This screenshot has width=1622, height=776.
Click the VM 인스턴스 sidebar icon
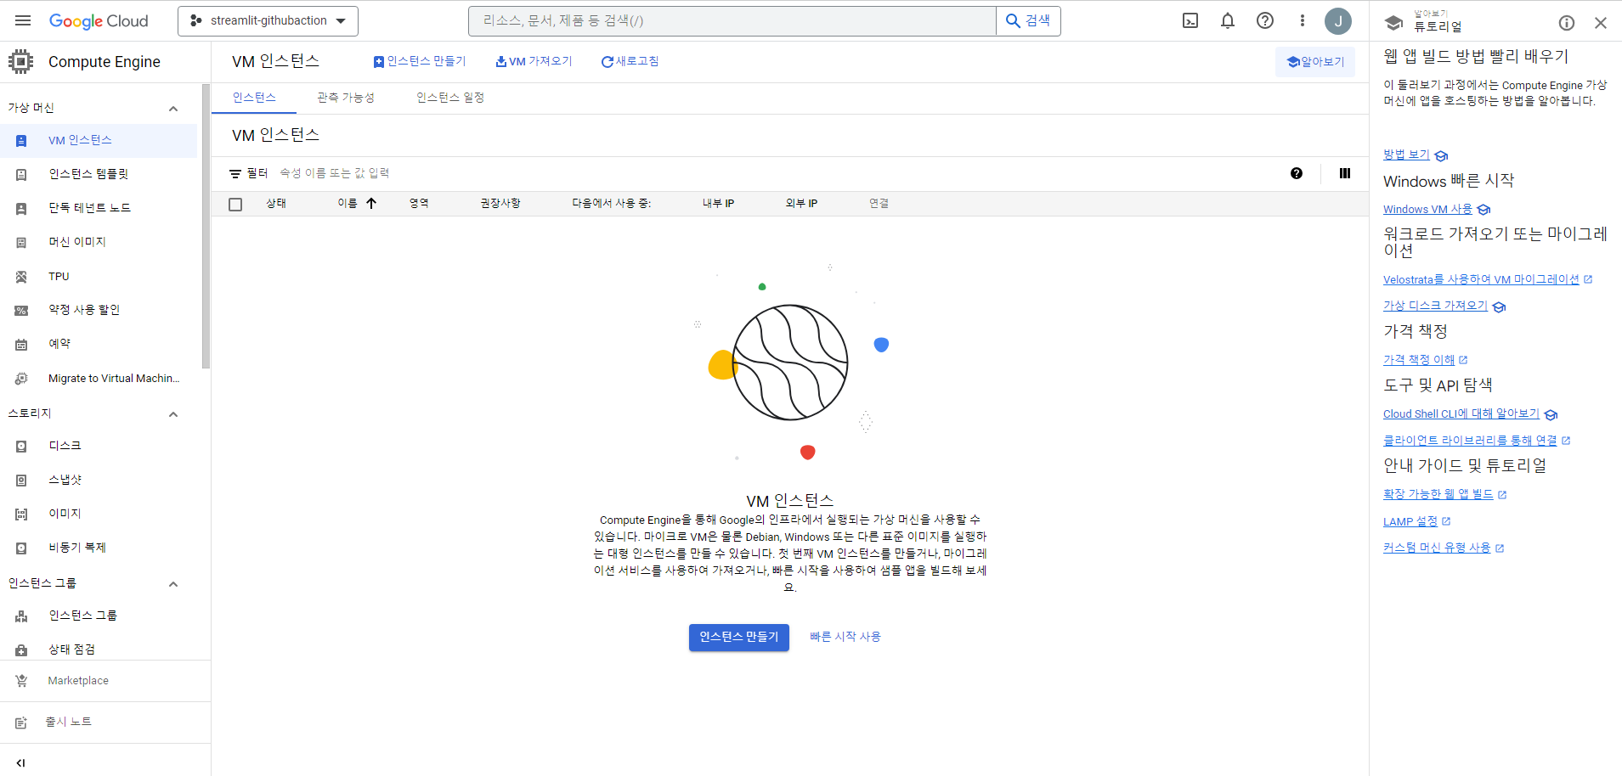[x=21, y=141]
